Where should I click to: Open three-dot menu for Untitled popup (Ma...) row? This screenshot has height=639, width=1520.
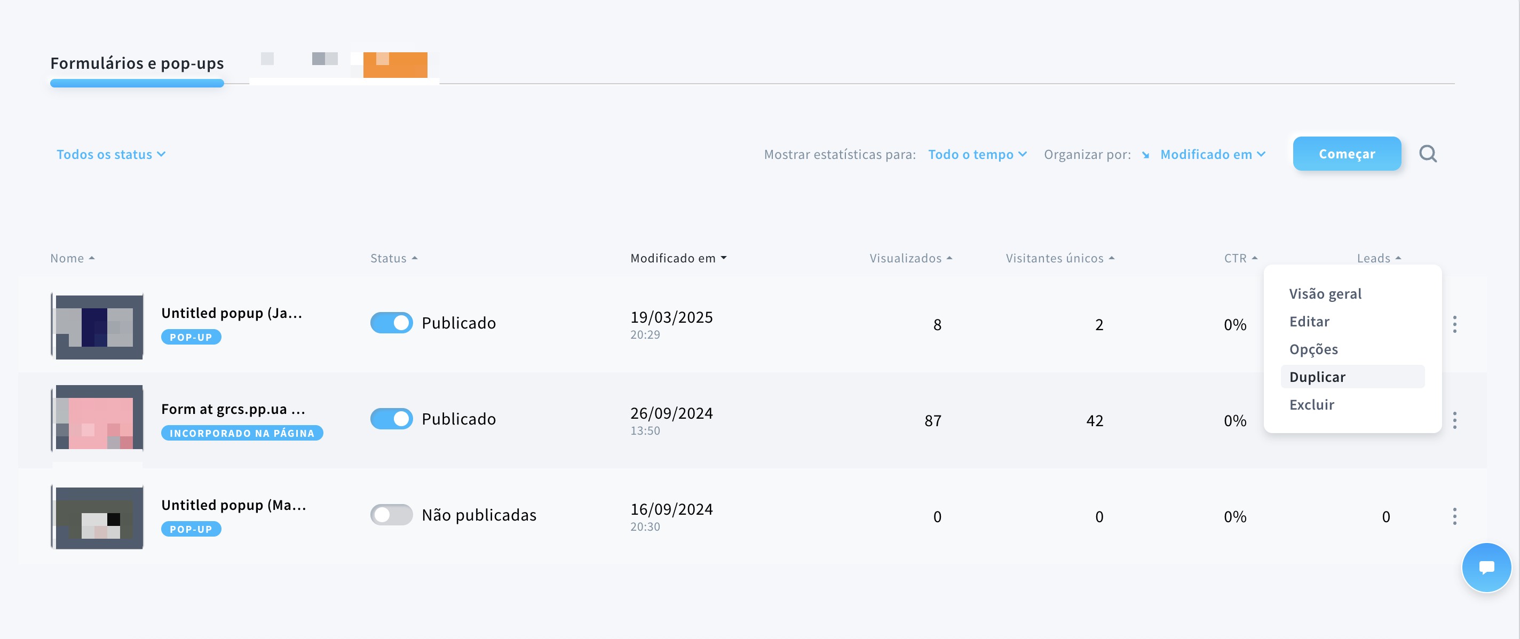point(1454,516)
